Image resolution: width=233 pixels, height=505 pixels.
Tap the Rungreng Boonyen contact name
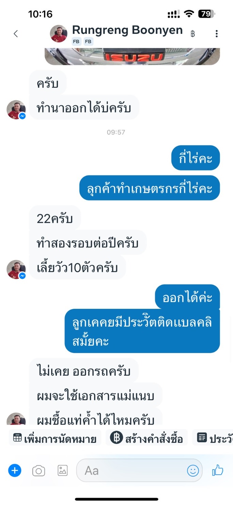click(127, 30)
